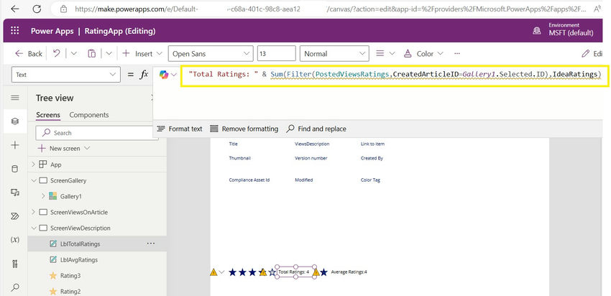
Task: Click the Insert plus icon in left rail
Action: 15,145
